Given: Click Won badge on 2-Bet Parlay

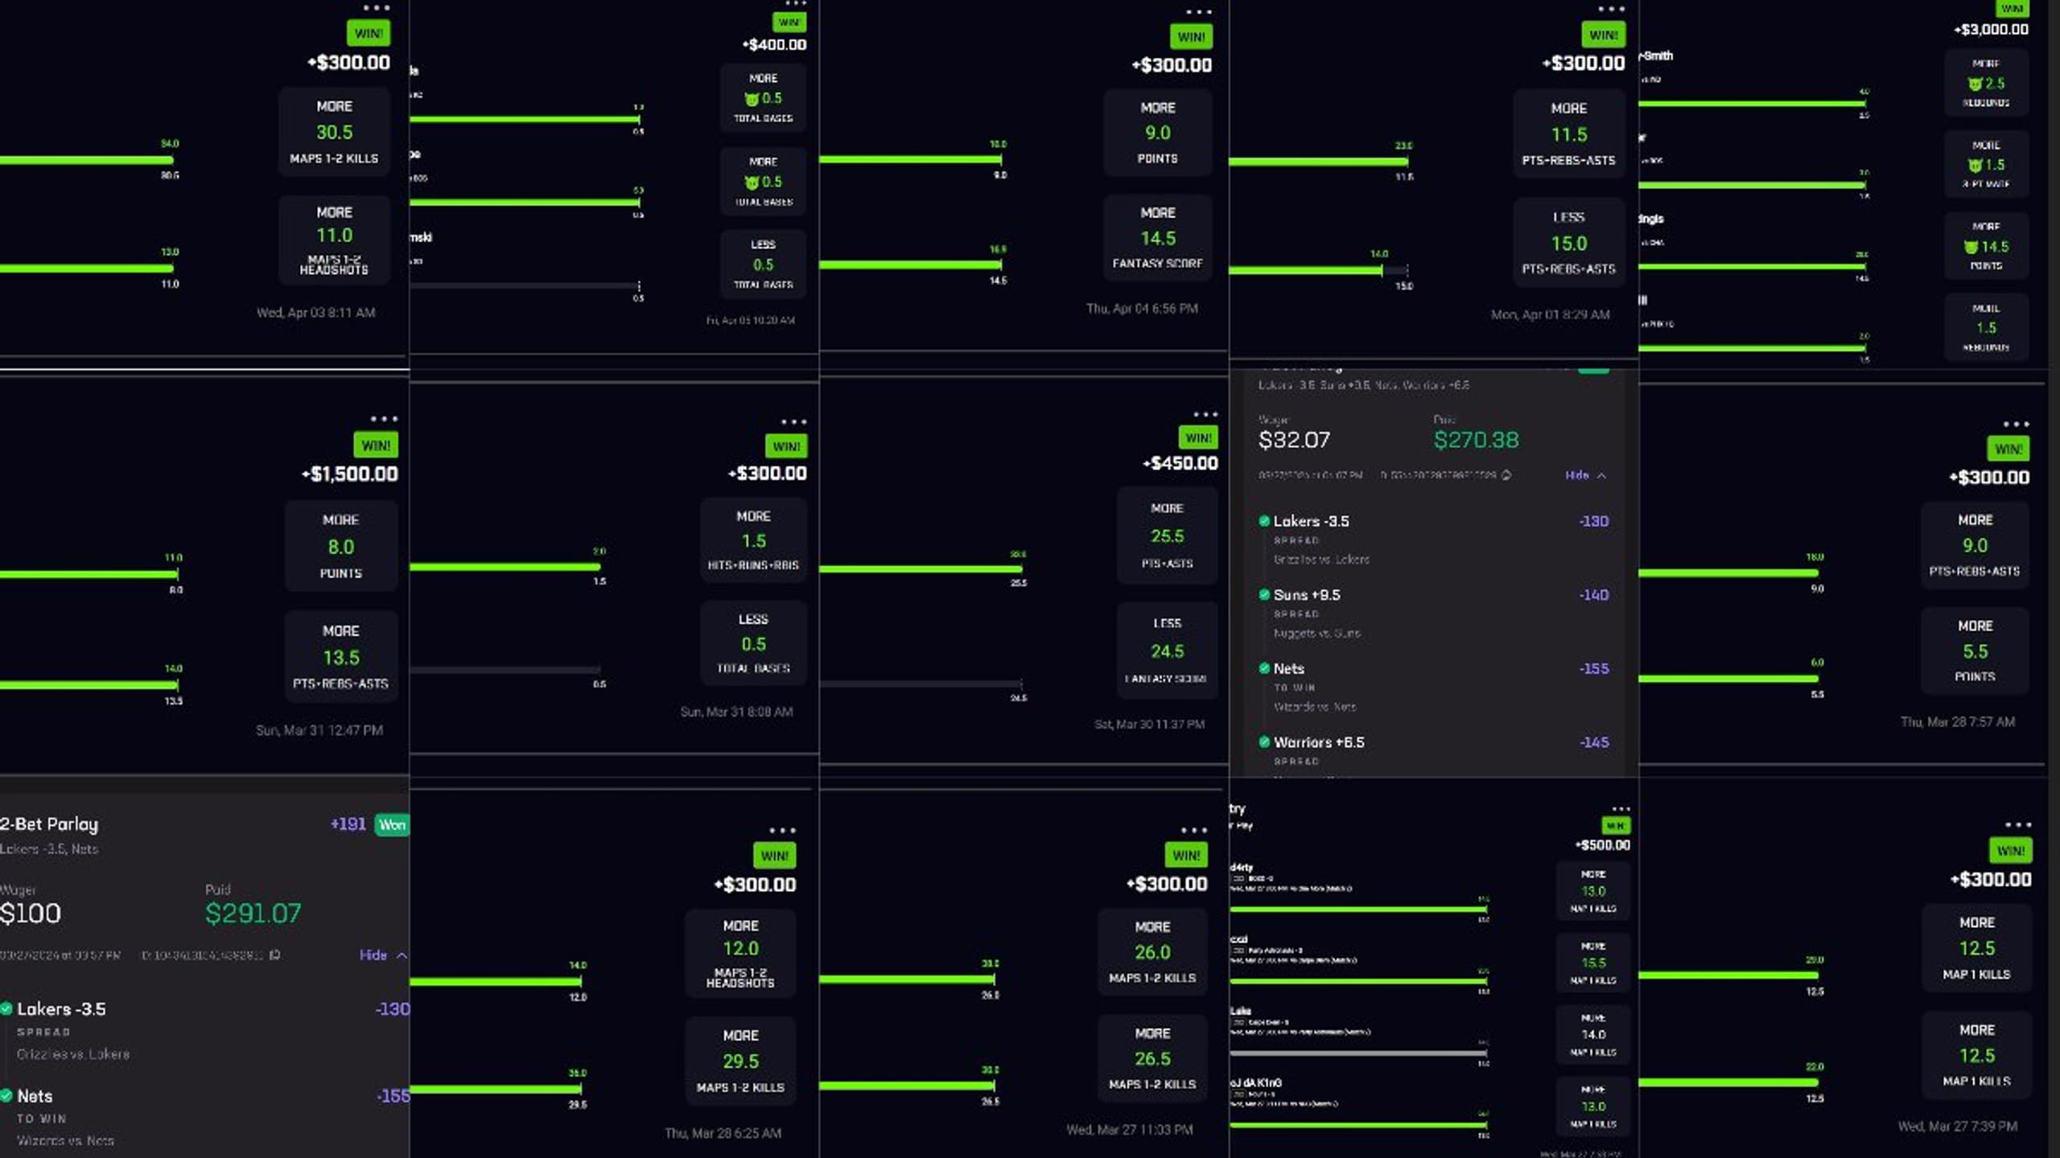Looking at the screenshot, I should click(x=393, y=825).
